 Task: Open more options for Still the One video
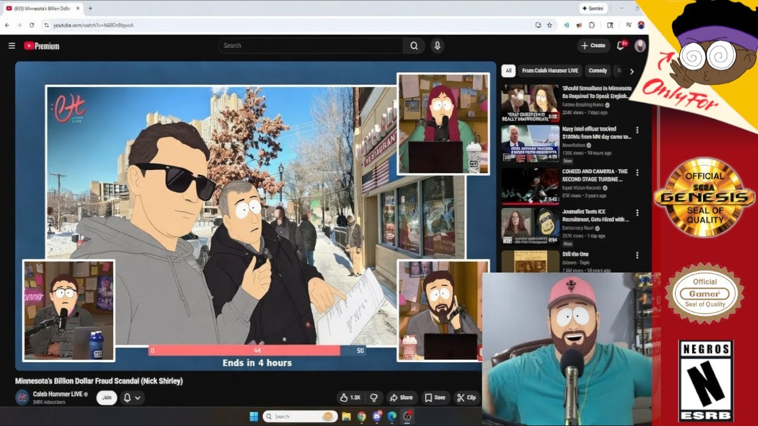point(637,254)
